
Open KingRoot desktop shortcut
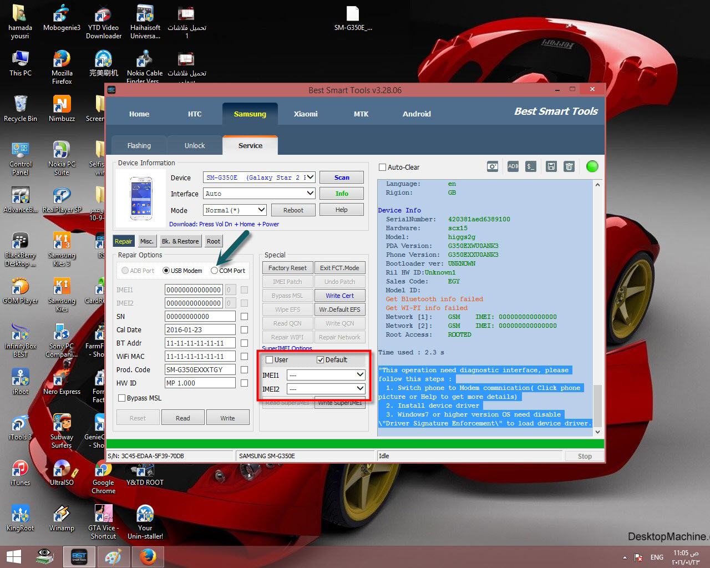point(20,518)
